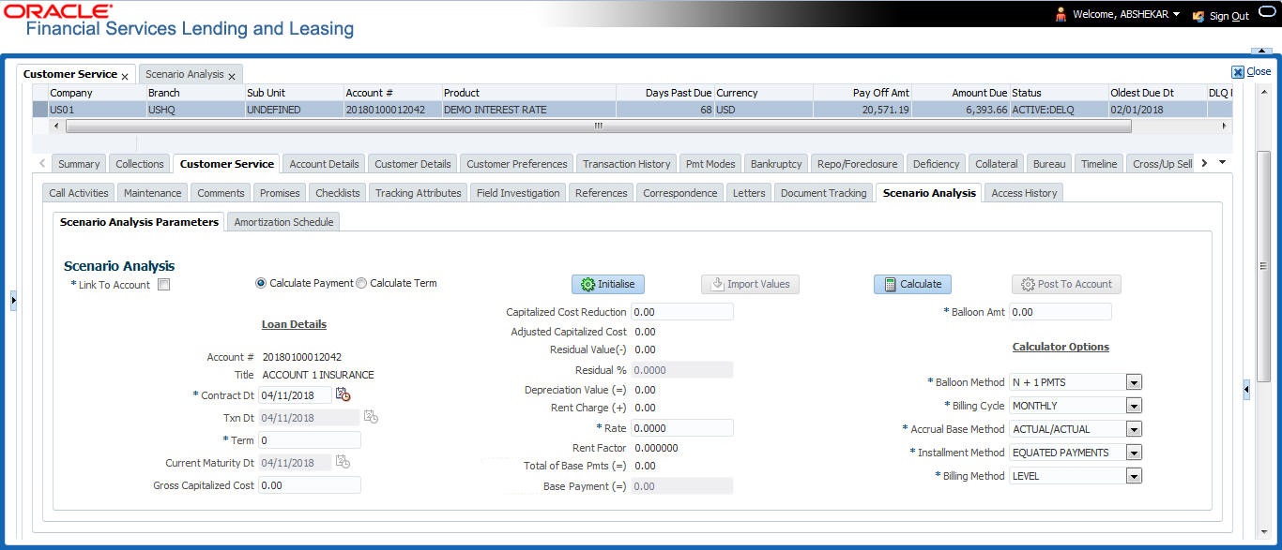Click the Pay Off Amt column header
The height and width of the screenshot is (550, 1282).
click(862, 93)
